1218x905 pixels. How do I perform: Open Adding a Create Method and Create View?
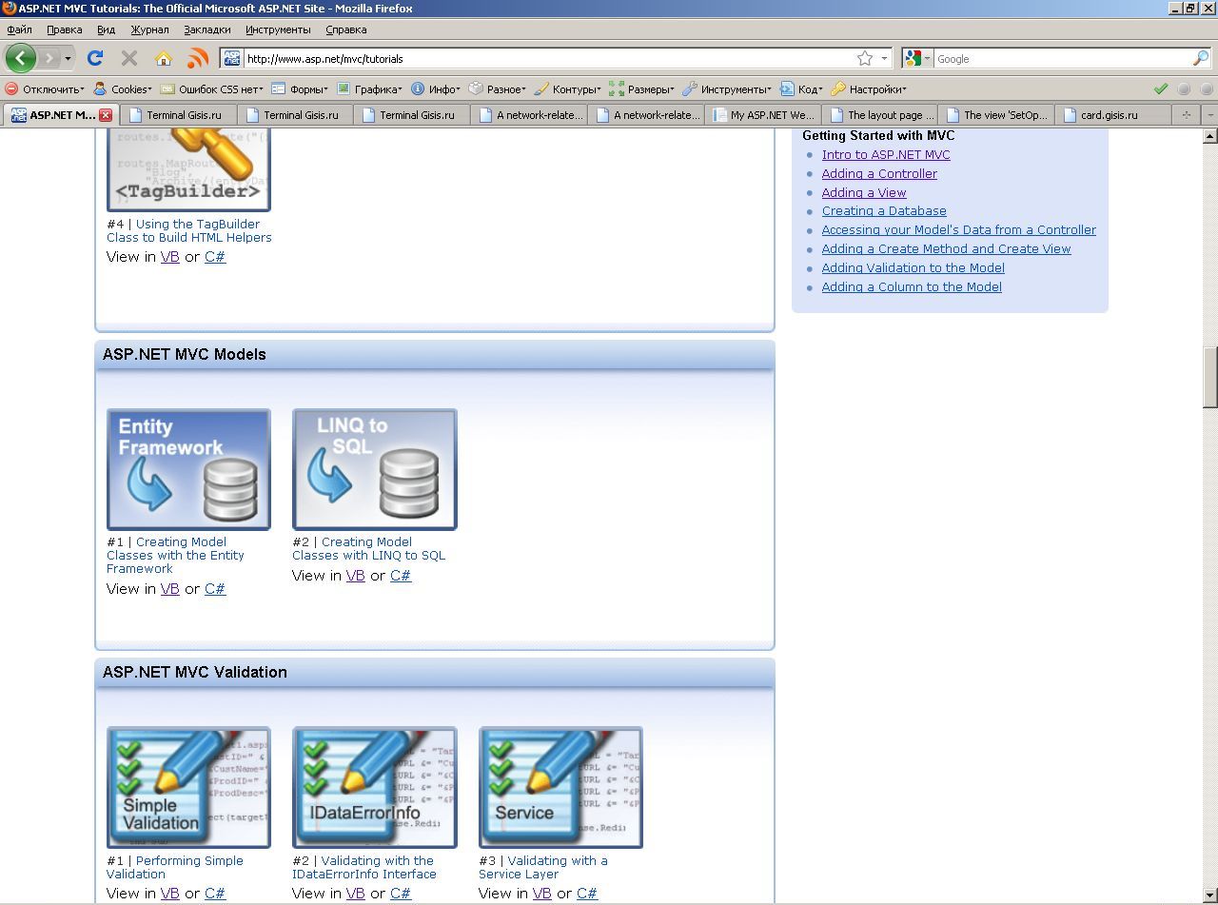946,249
